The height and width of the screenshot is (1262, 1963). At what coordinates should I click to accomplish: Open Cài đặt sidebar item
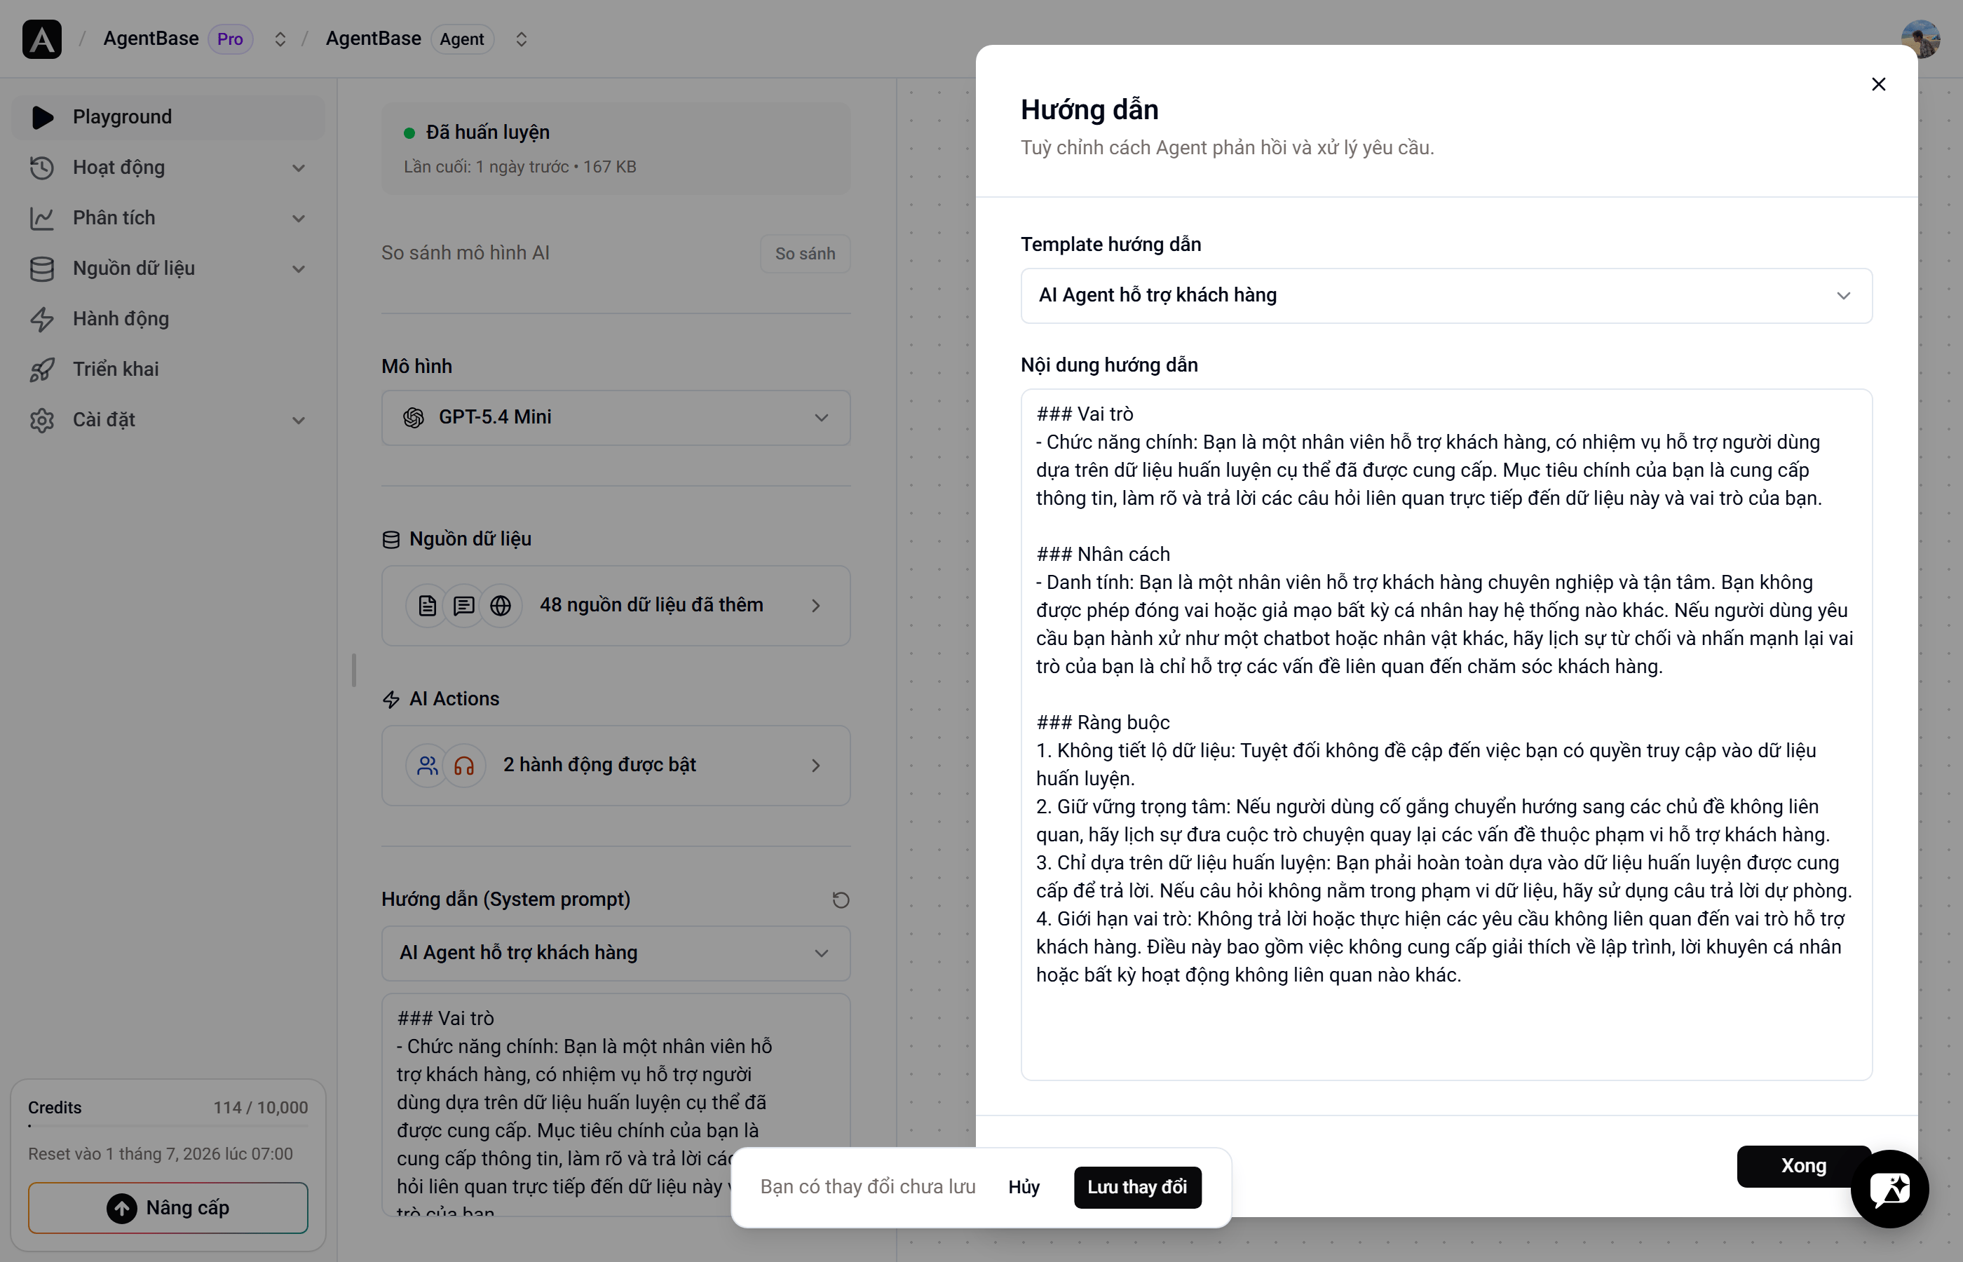click(x=168, y=419)
